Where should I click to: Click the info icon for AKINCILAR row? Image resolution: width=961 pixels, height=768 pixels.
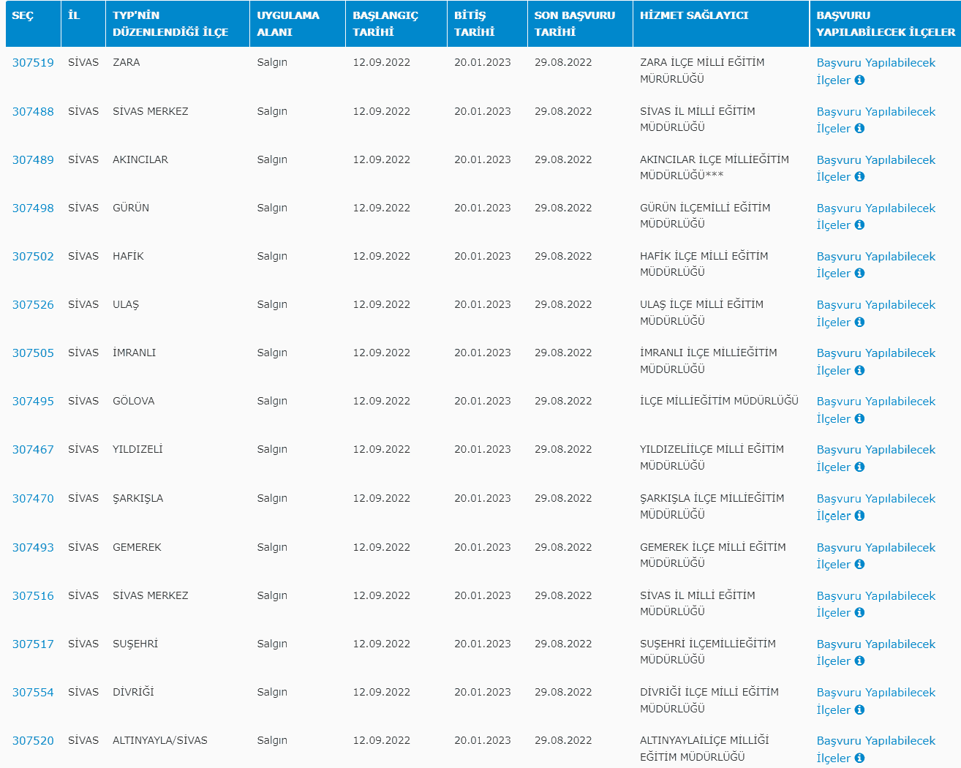[x=859, y=177]
